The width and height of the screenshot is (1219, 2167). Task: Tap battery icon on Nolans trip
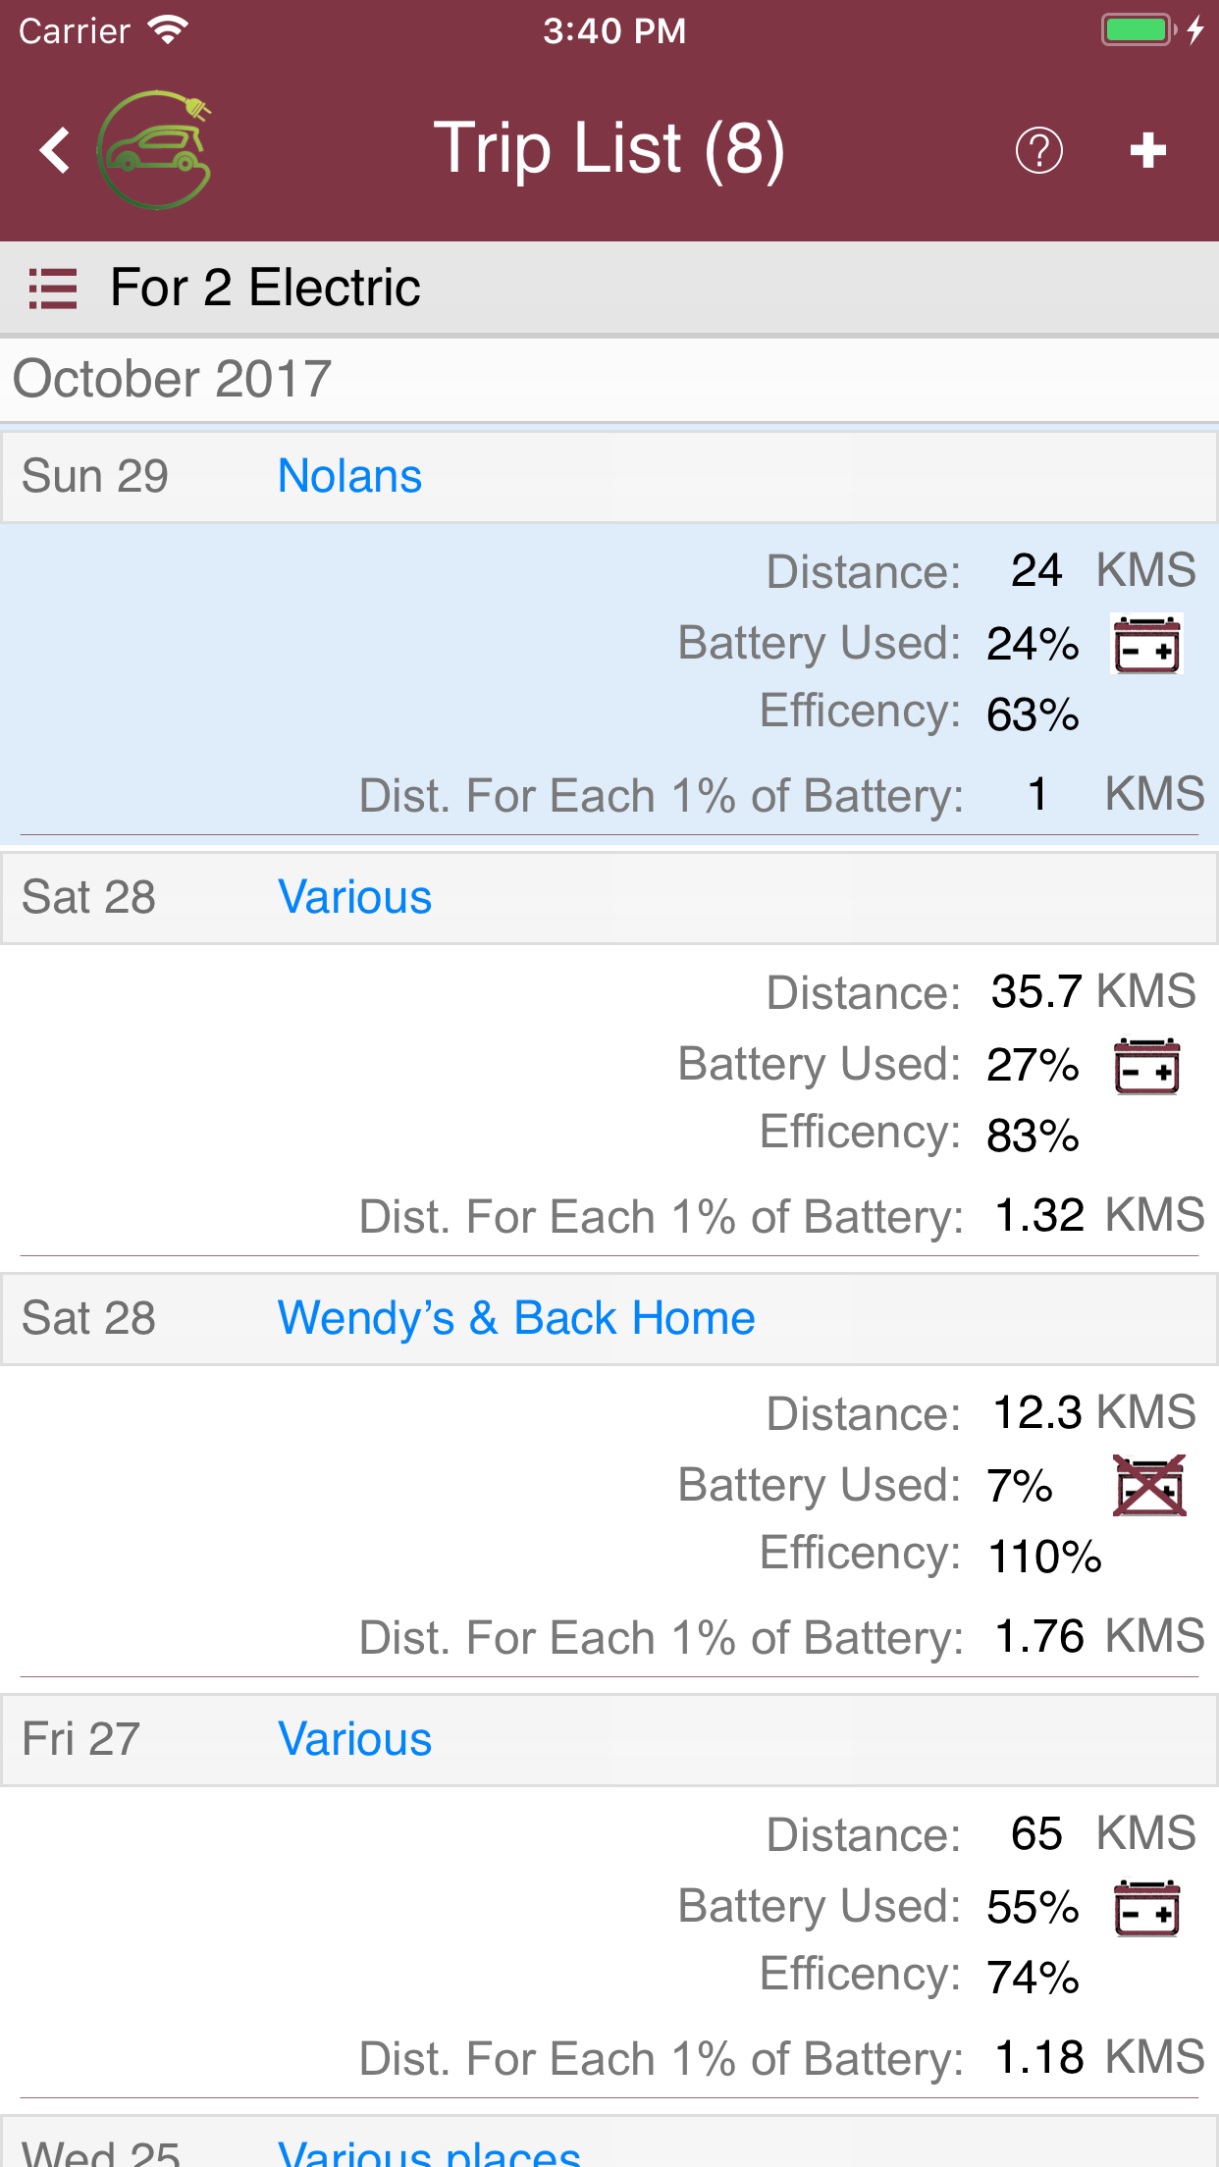1146,645
